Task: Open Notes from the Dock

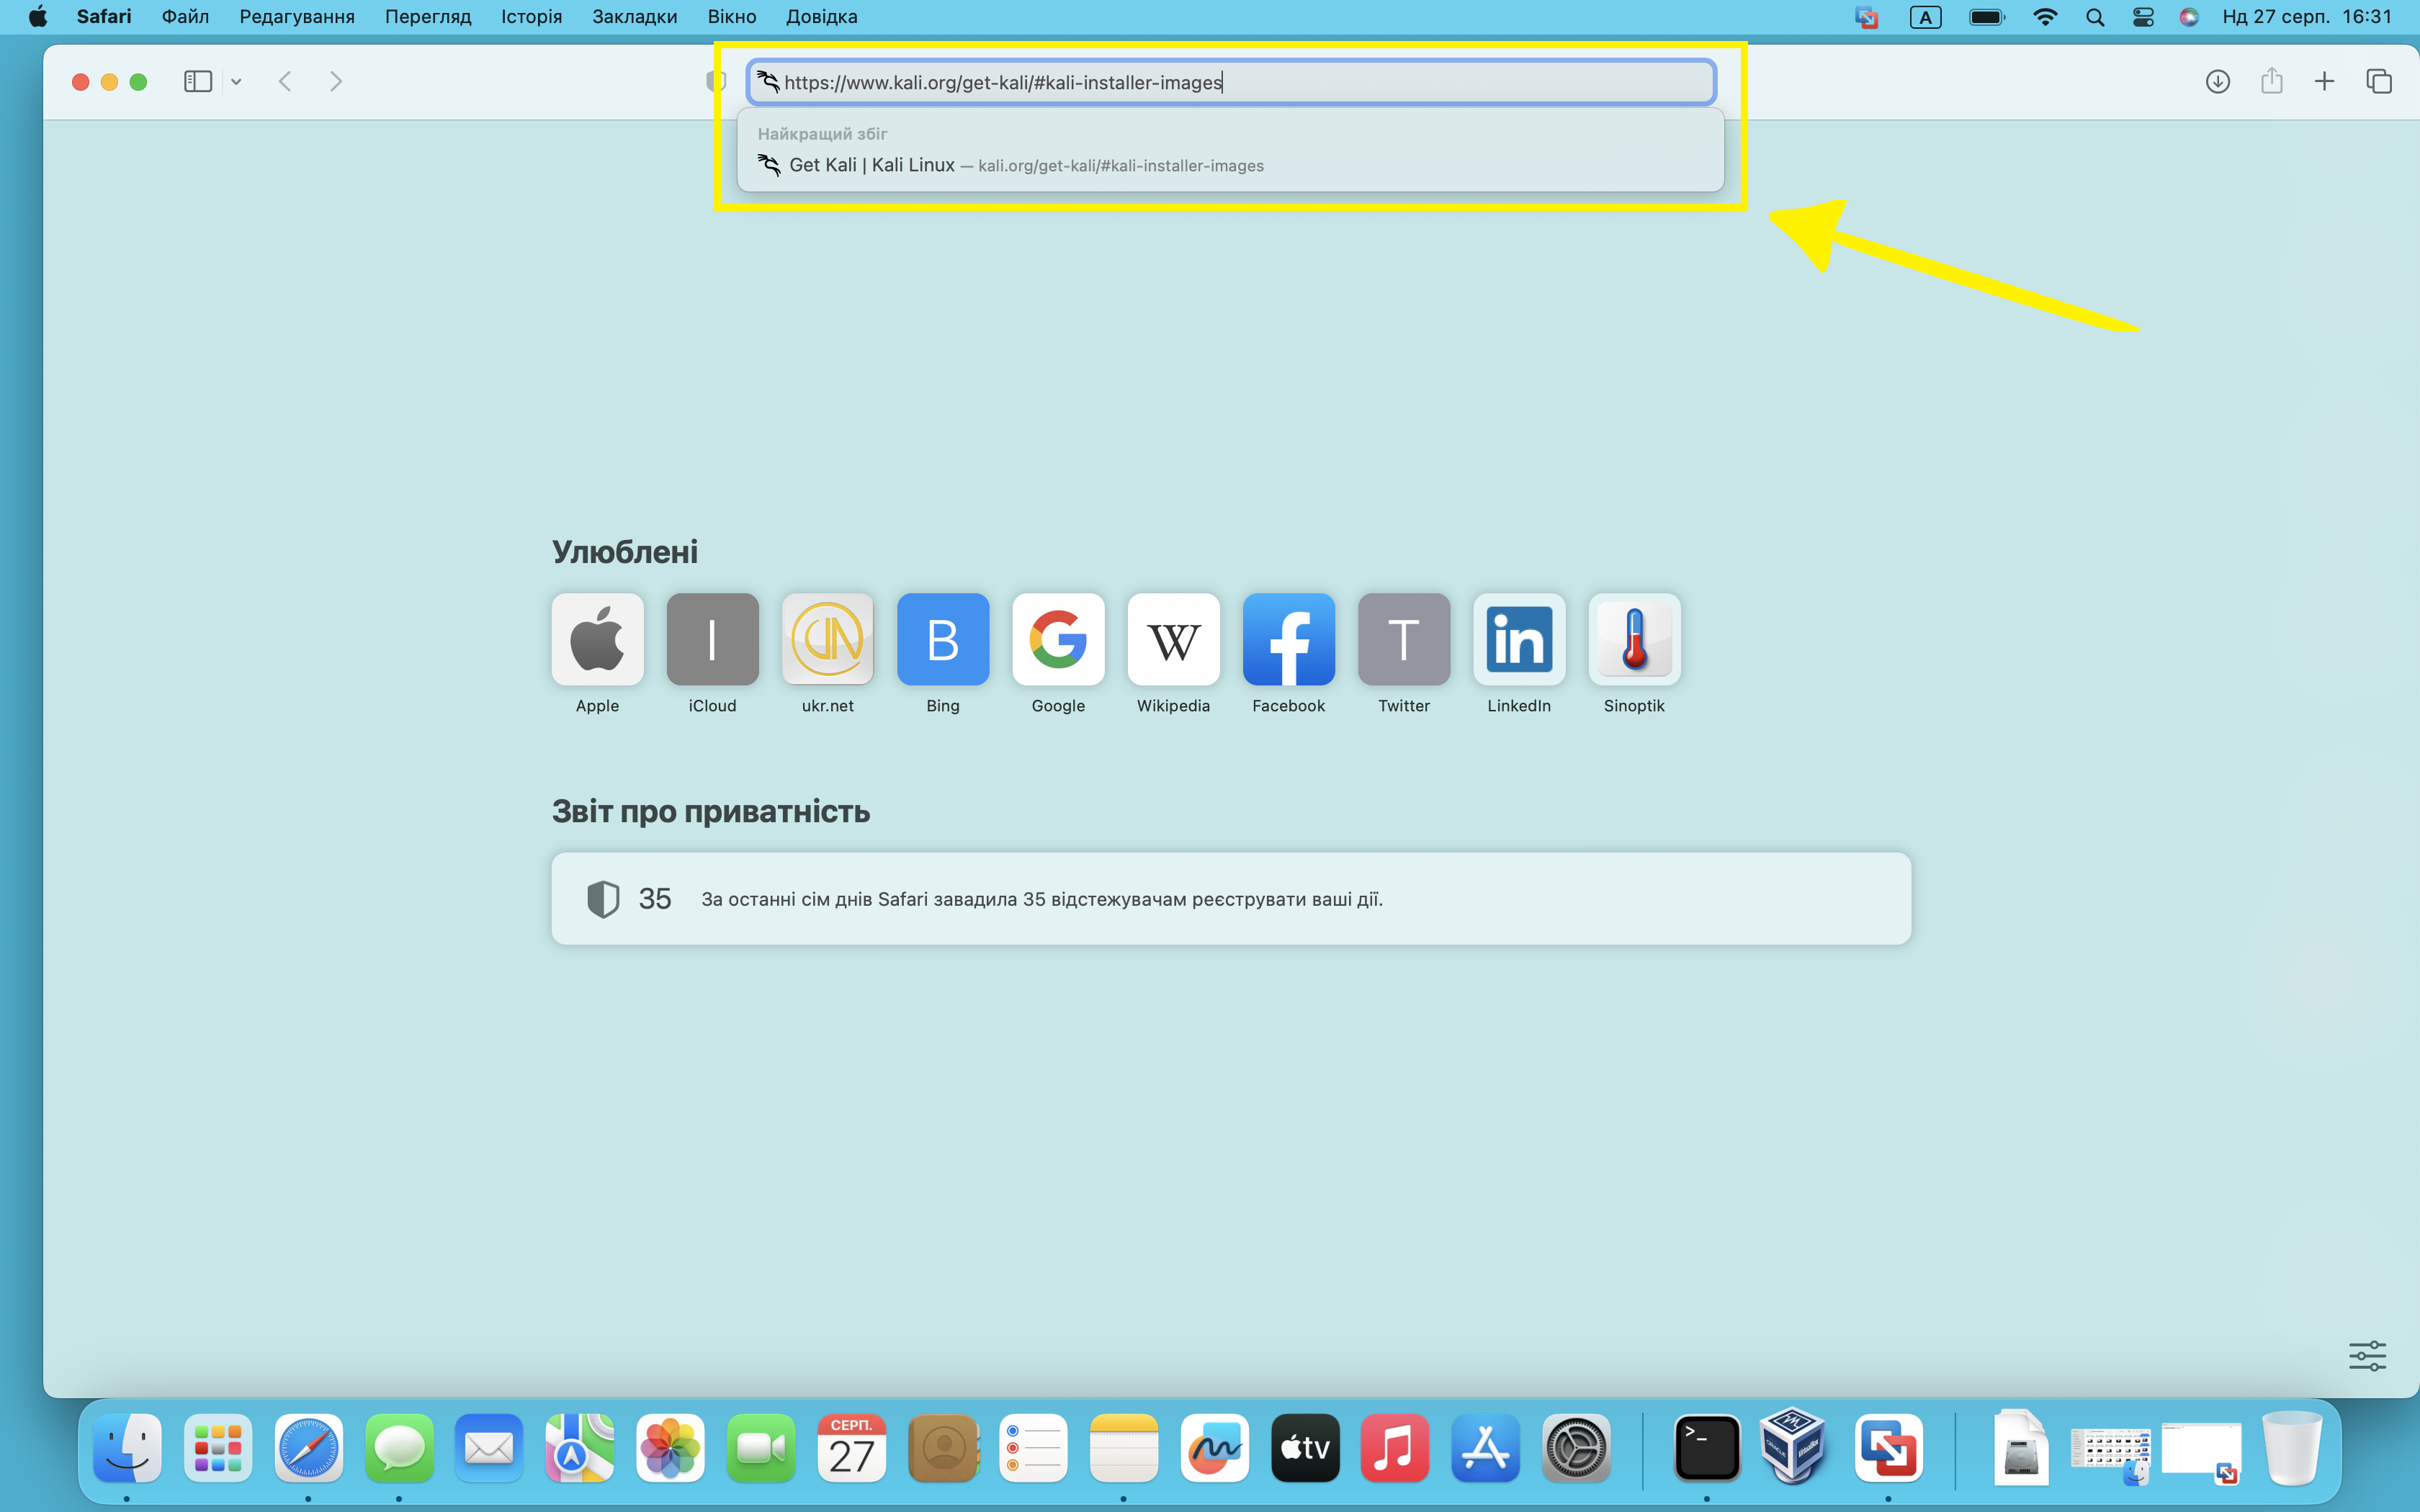Action: tap(1124, 1447)
